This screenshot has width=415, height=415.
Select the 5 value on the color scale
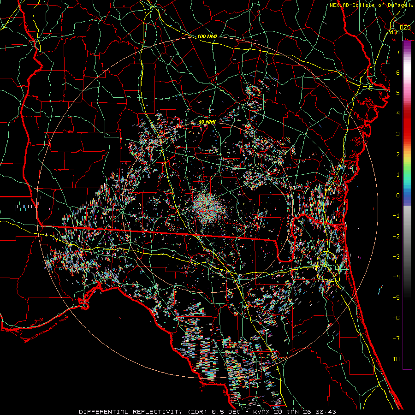click(x=398, y=93)
